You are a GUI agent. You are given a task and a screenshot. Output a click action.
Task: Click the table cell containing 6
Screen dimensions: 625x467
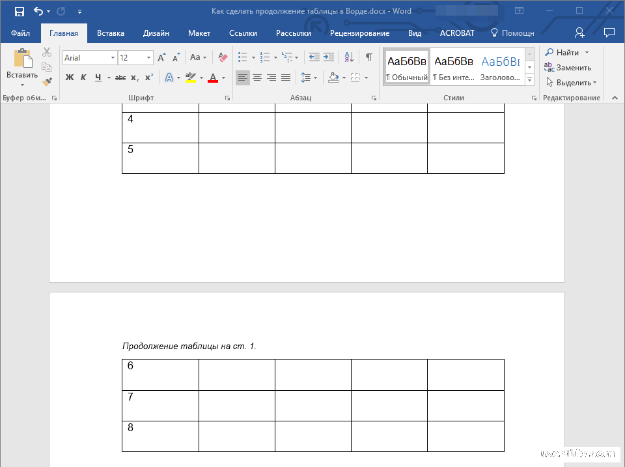(160, 375)
